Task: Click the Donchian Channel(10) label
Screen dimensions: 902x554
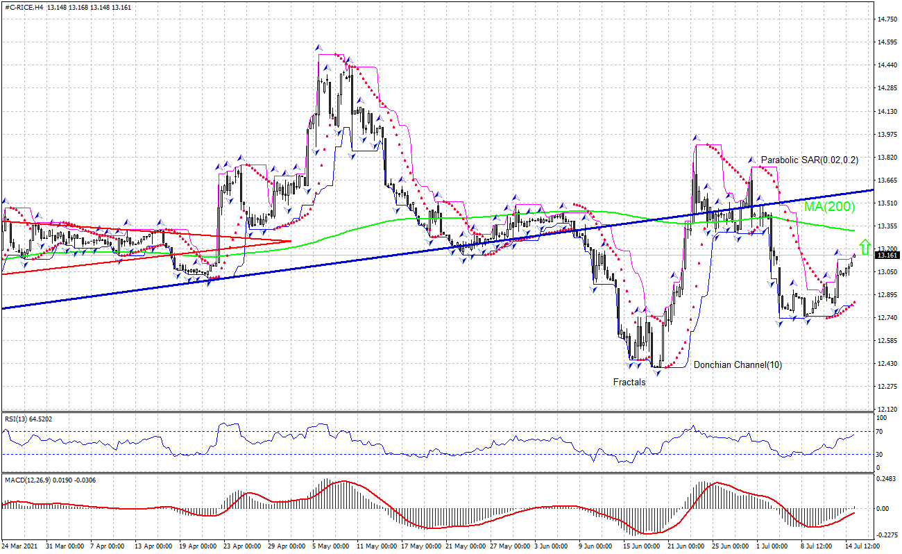Action: (x=738, y=364)
